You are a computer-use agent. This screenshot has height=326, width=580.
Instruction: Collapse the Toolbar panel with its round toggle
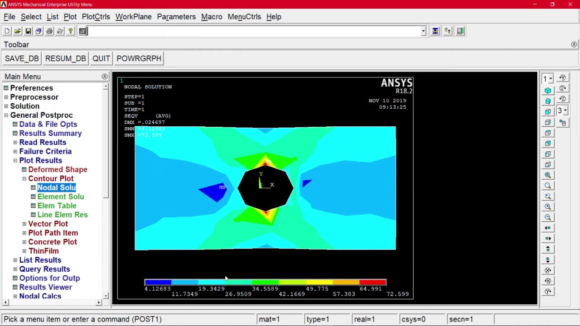[x=574, y=45]
